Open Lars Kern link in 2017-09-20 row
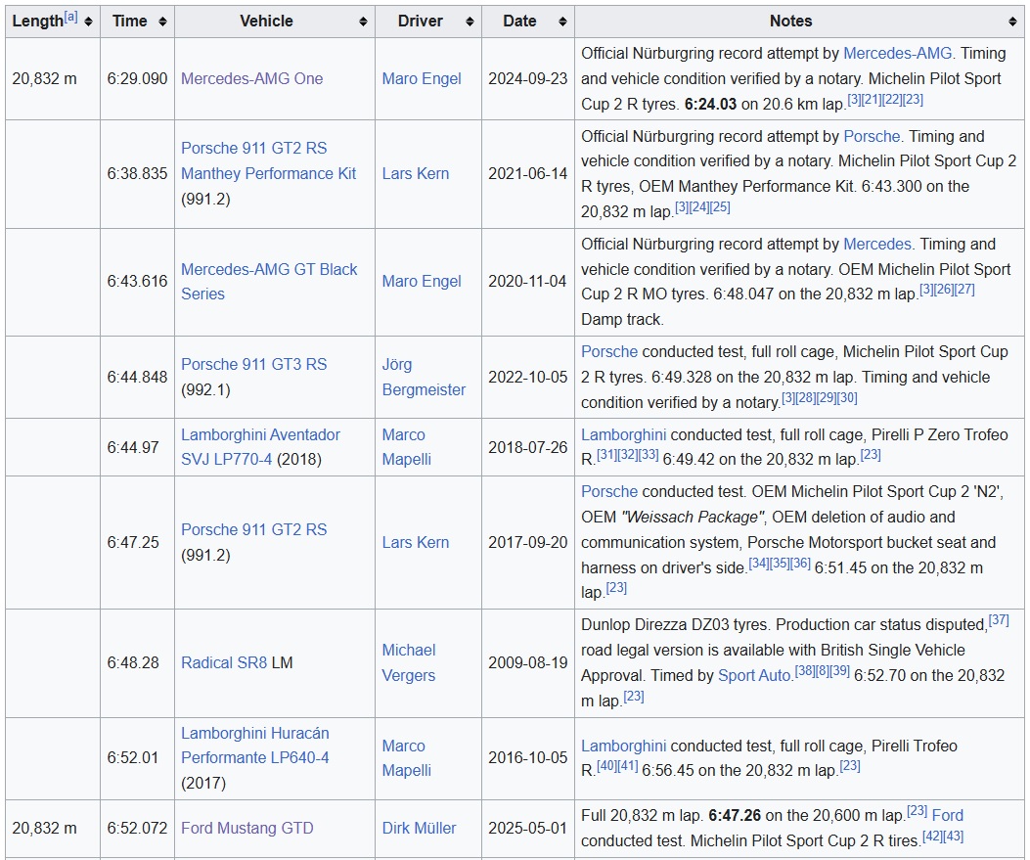The width and height of the screenshot is (1030, 860). tap(415, 543)
